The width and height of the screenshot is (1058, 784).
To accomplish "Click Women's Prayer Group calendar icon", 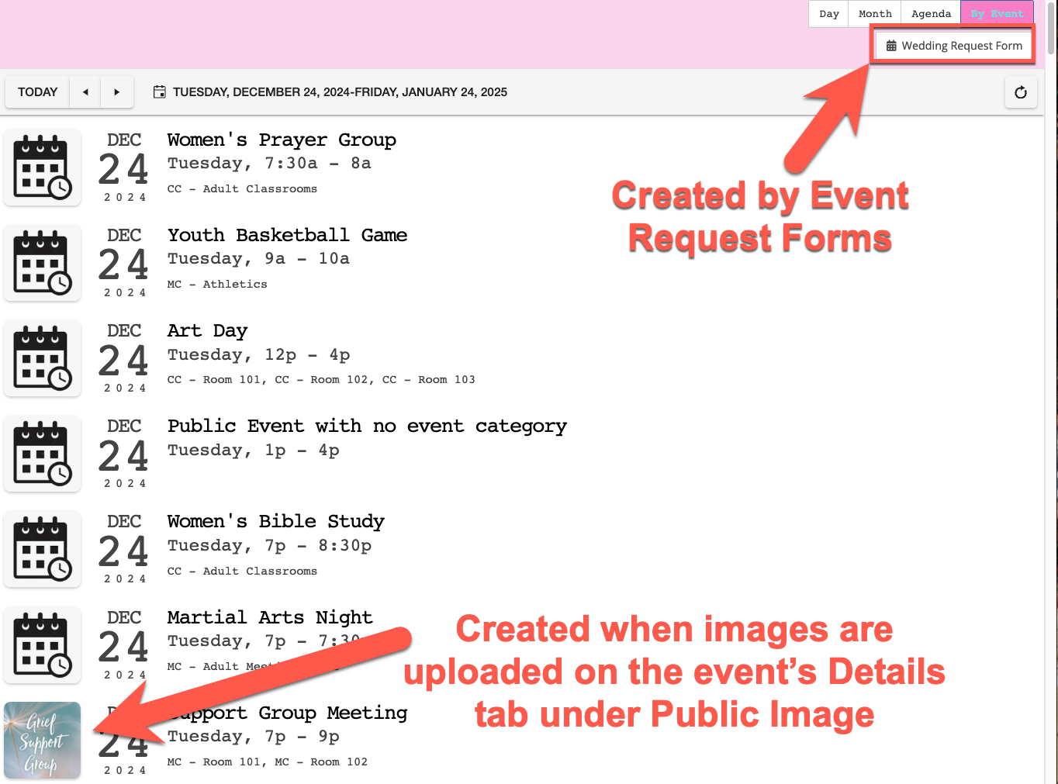I will 43,168.
